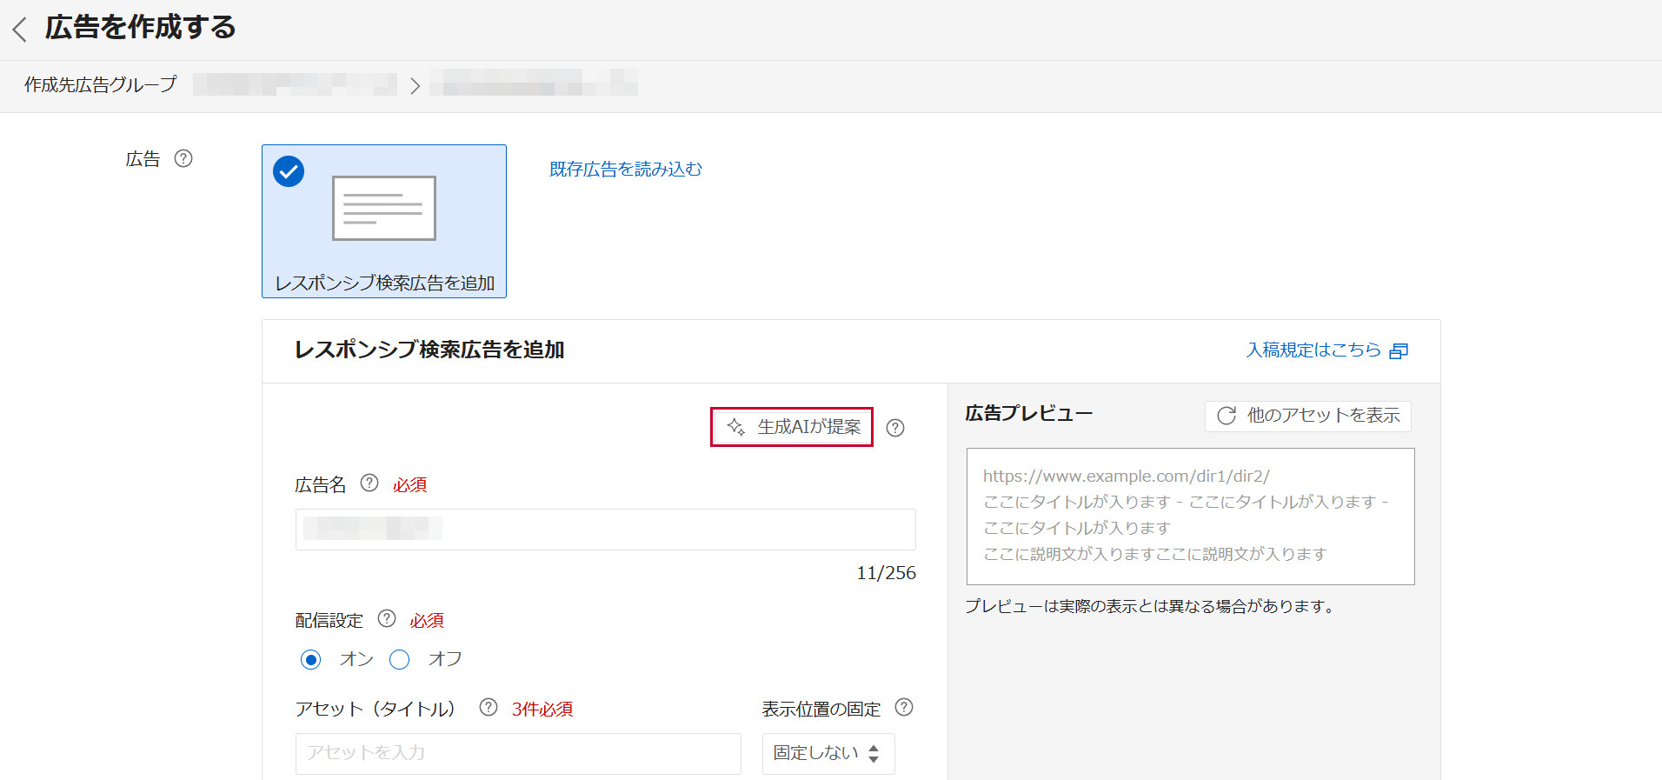Select the オフ radio button
This screenshot has width=1662, height=780.
400,659
